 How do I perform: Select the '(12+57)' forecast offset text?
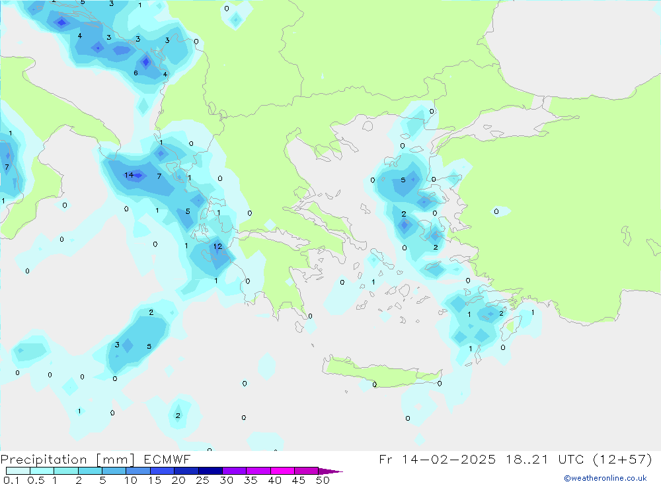[622, 460]
